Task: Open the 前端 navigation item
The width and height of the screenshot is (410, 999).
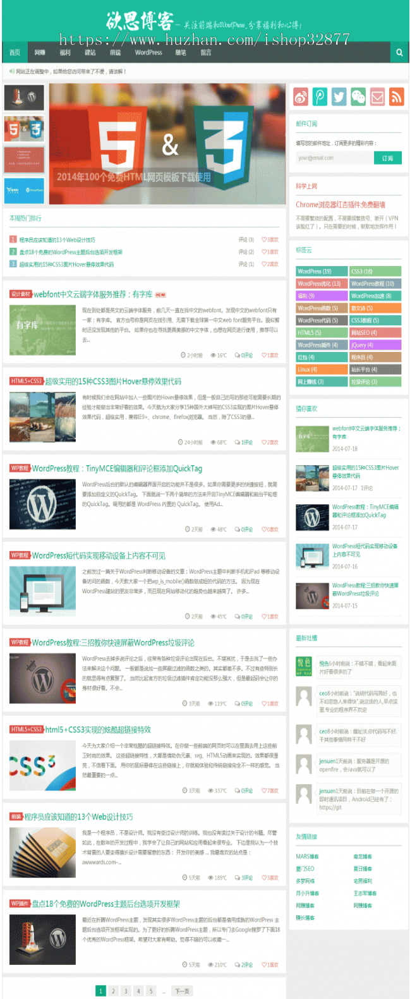Action: pos(115,52)
